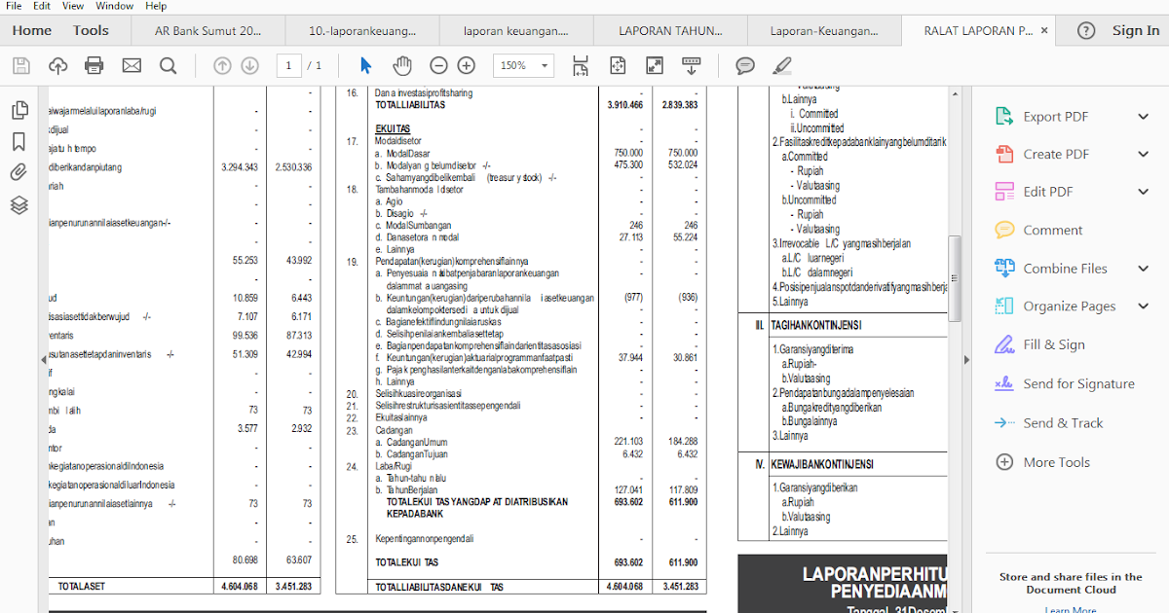
Task: Open the Attachments panel
Action: point(19,173)
